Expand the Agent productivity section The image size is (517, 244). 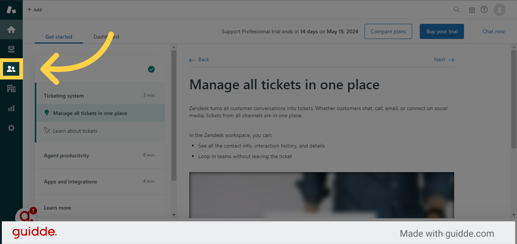100,155
